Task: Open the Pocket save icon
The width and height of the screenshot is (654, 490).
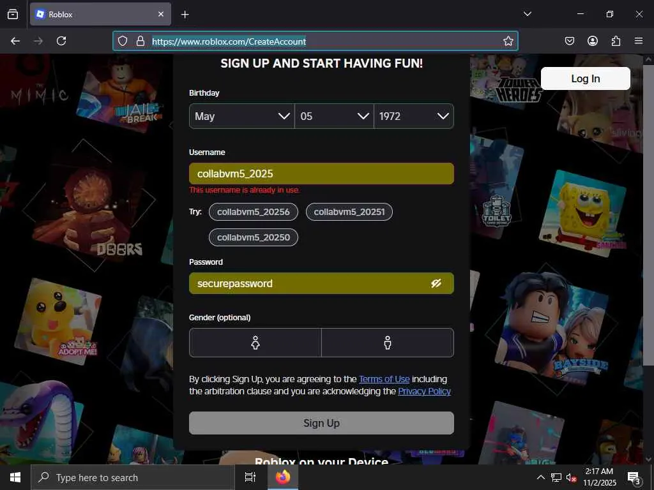Action: point(569,41)
